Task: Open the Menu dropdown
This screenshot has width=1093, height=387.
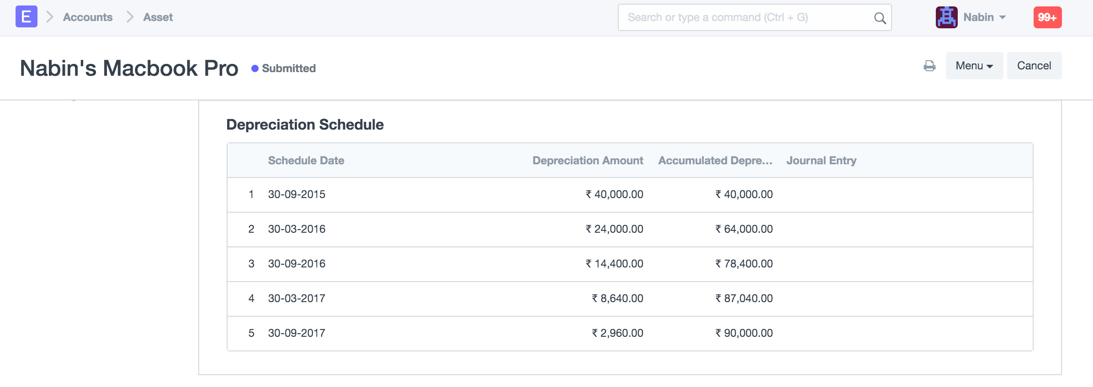Action: click(x=974, y=66)
